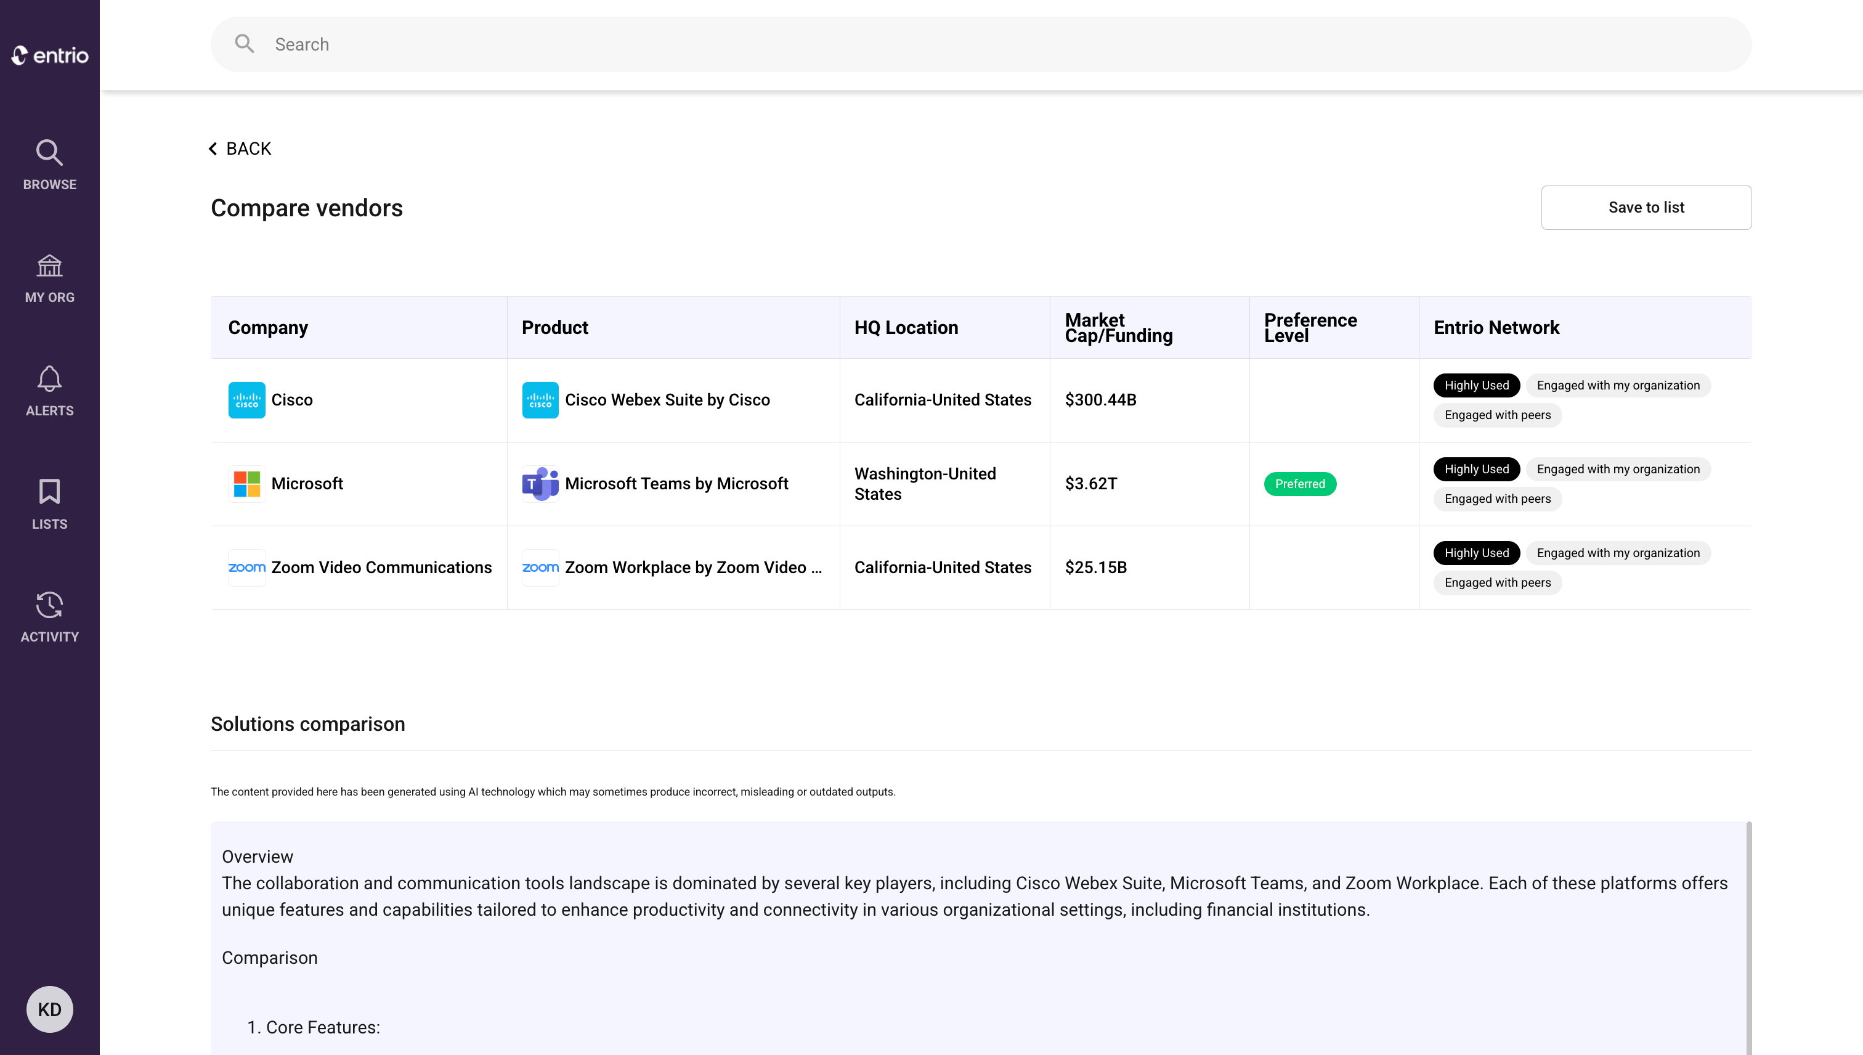
Task: Click the Zoom Video Communications logo
Action: click(246, 568)
